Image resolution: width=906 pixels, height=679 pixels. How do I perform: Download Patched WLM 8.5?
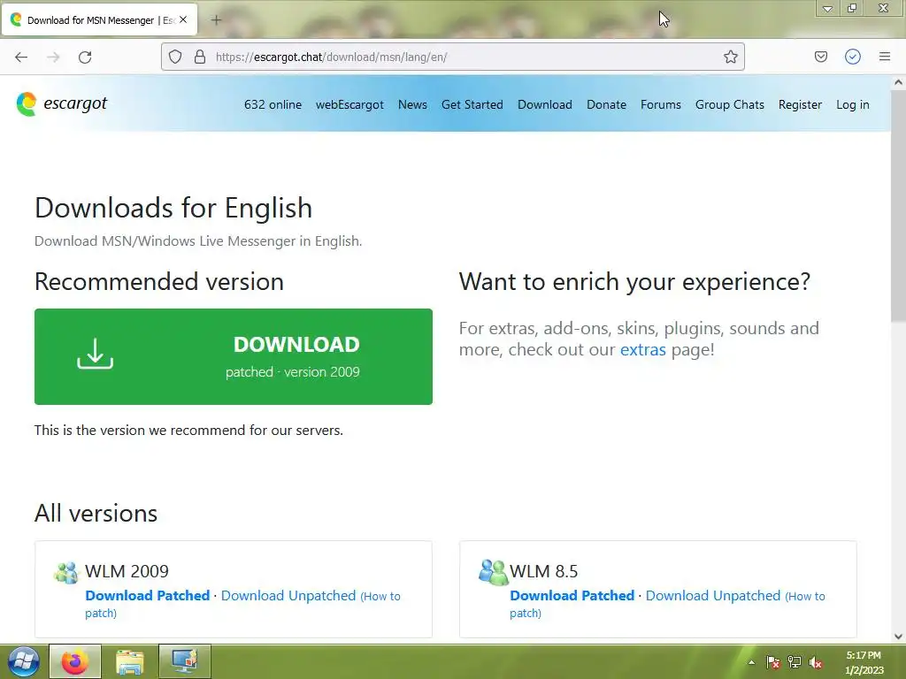pyautogui.click(x=572, y=595)
